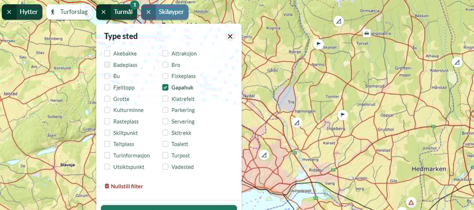Click the car parking marker near Langssætra
Screen dimensions: 474x210
[x=366, y=33]
